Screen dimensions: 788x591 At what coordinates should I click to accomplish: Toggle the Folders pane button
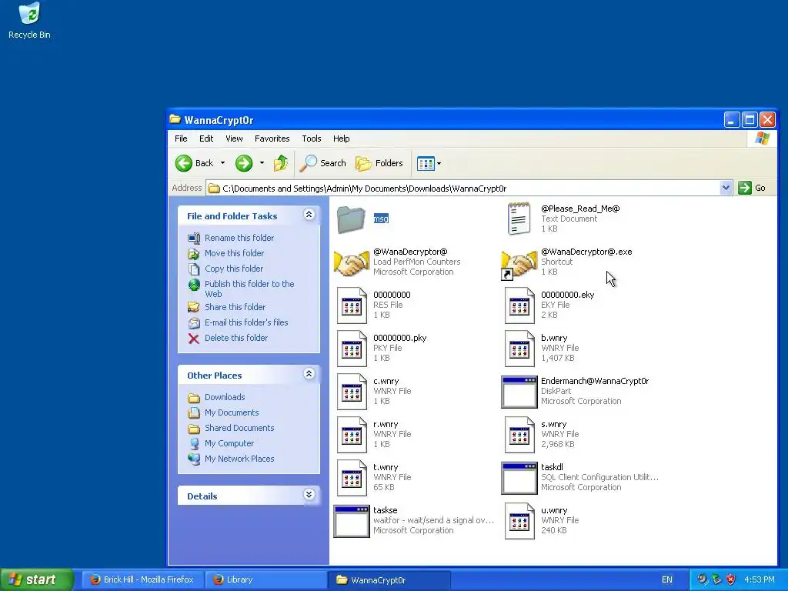point(379,163)
